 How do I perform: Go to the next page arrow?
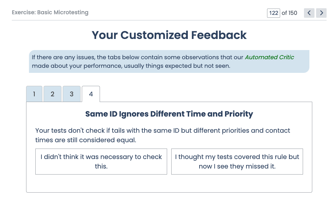(x=321, y=13)
